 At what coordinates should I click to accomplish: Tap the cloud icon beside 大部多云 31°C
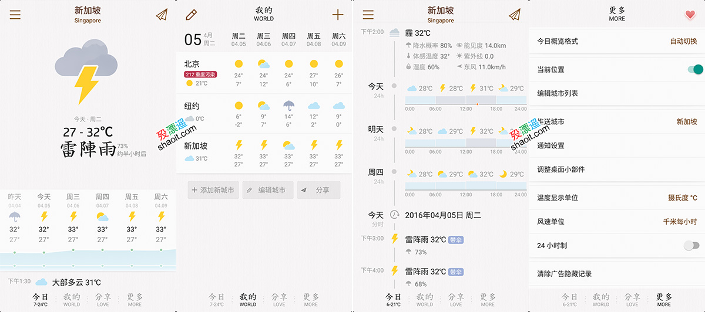(x=42, y=283)
